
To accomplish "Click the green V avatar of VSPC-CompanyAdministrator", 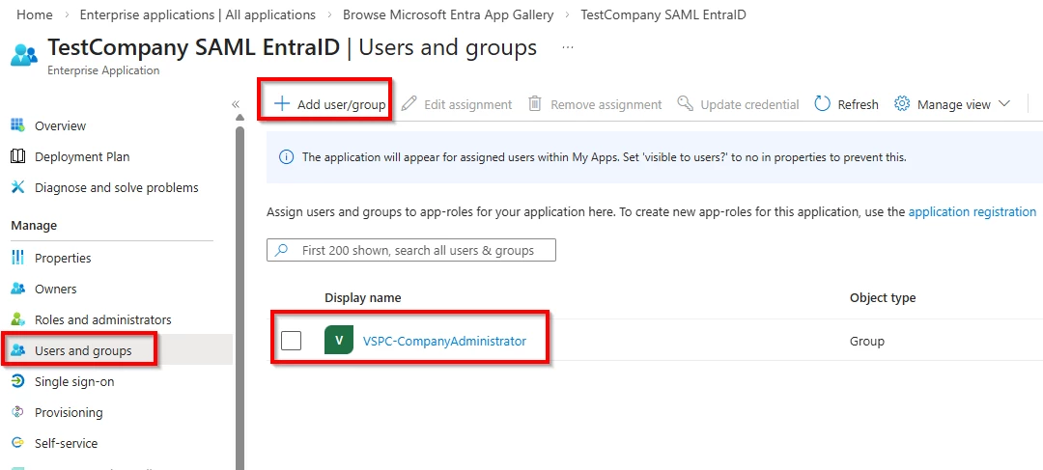I will click(x=339, y=341).
